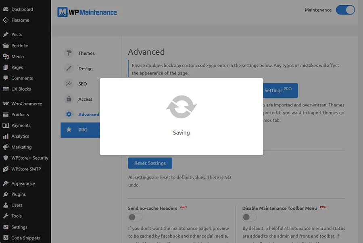
Task: Click the Settings sliders icon in sidebar
Action: 6,227
